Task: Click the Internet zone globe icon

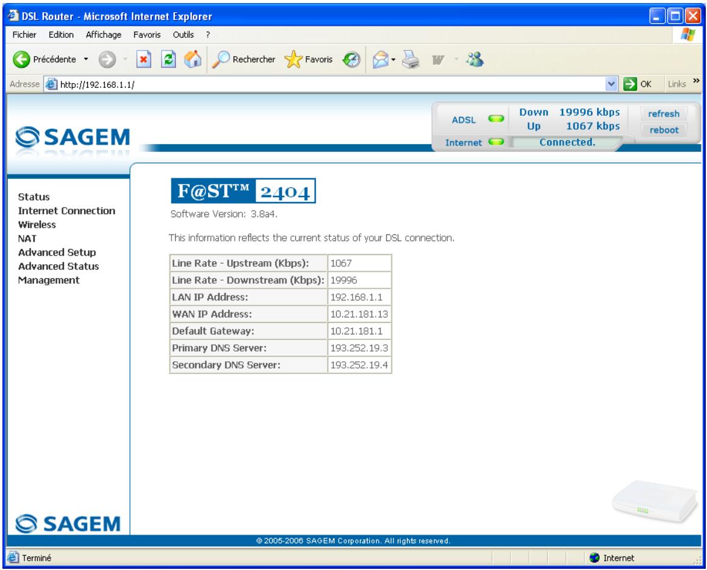Action: (594, 558)
